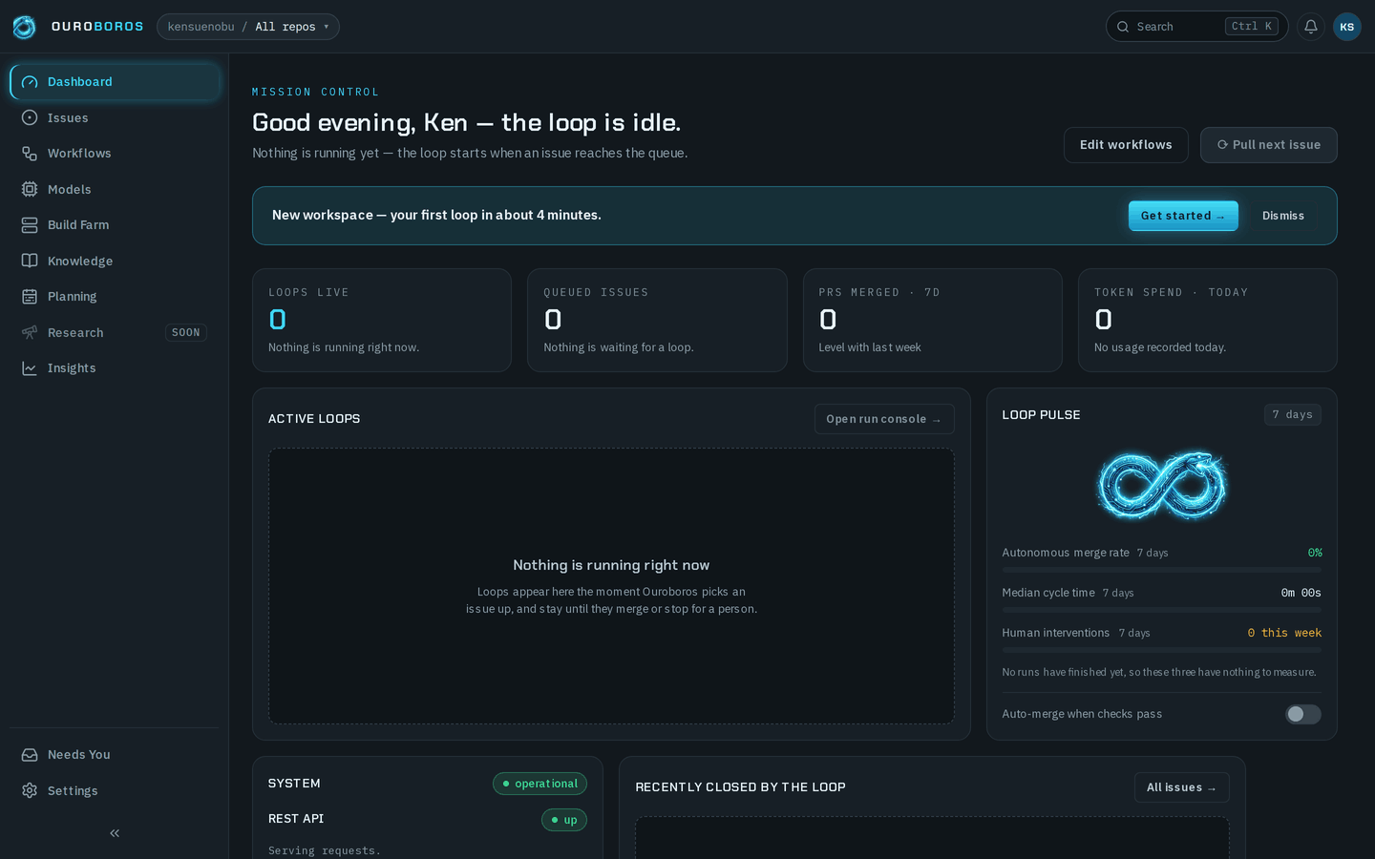Click Edit workflows button

1126,145
